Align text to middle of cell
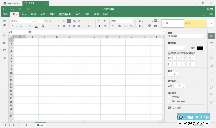 [64, 21]
